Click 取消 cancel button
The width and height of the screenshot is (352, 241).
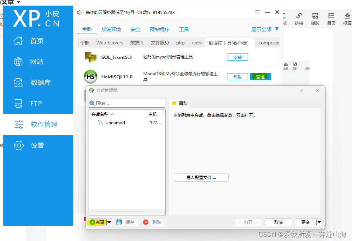pyautogui.click(x=278, y=222)
